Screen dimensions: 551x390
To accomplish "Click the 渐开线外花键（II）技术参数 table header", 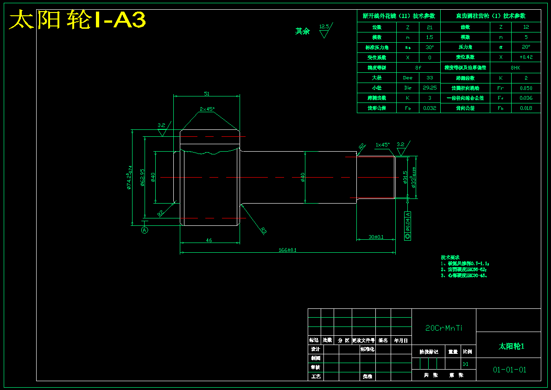I will click(399, 16).
